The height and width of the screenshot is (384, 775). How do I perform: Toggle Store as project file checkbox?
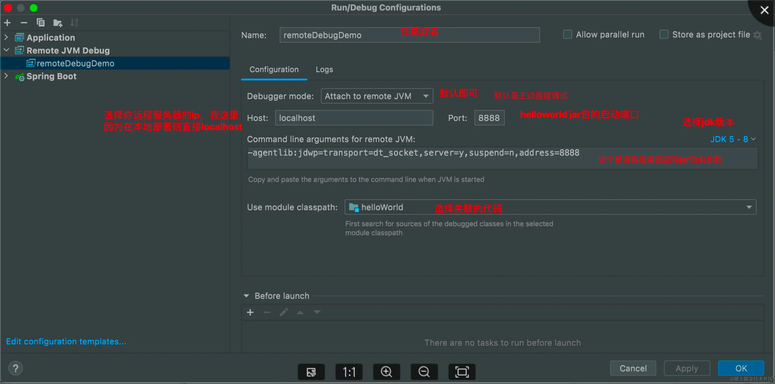click(664, 35)
